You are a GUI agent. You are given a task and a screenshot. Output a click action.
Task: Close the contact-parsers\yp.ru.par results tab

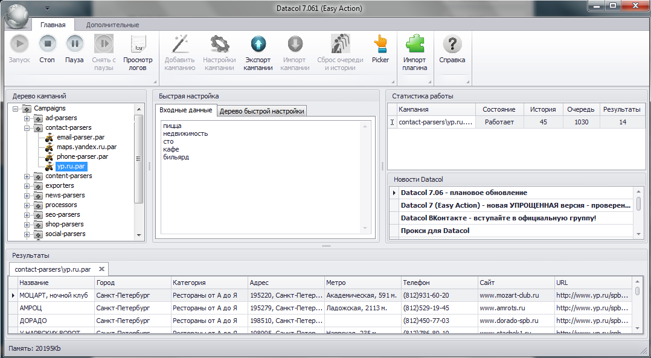(x=101, y=269)
